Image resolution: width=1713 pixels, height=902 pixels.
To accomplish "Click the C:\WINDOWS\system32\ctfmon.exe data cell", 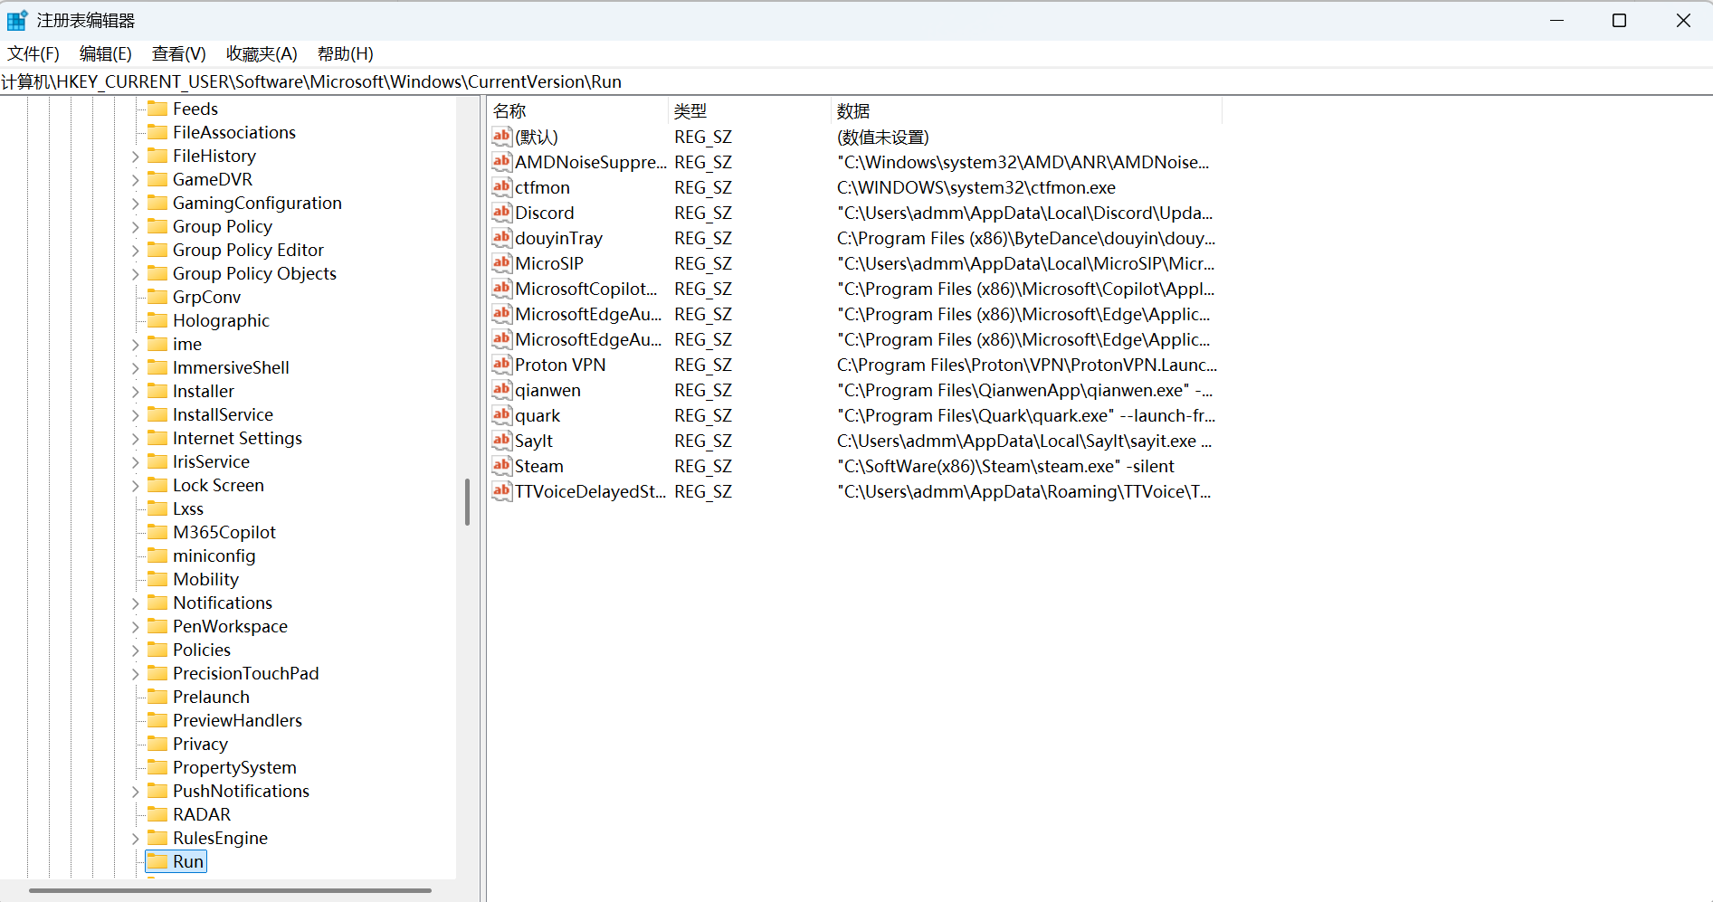I will pyautogui.click(x=975, y=187).
